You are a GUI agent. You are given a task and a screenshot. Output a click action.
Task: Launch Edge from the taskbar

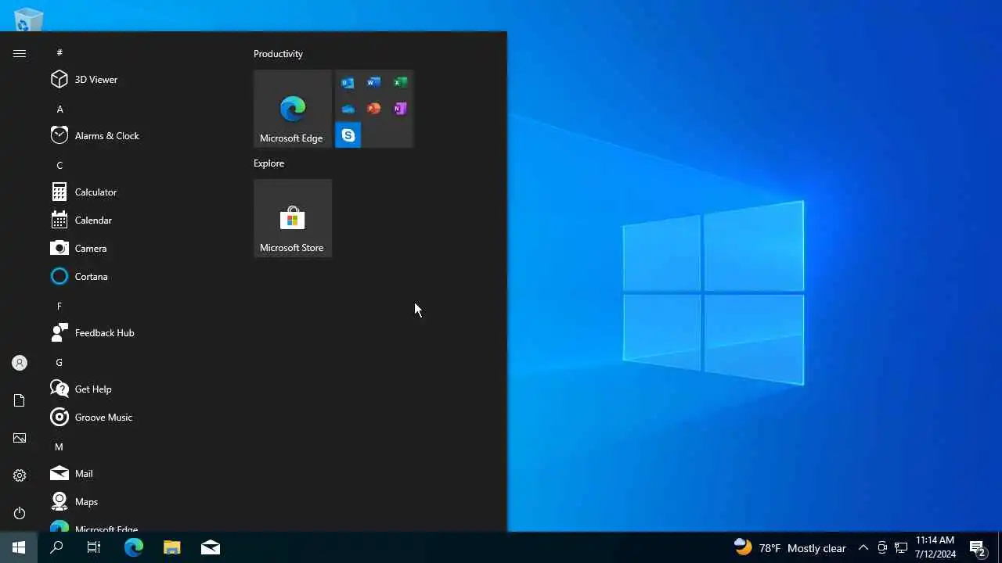click(x=134, y=547)
